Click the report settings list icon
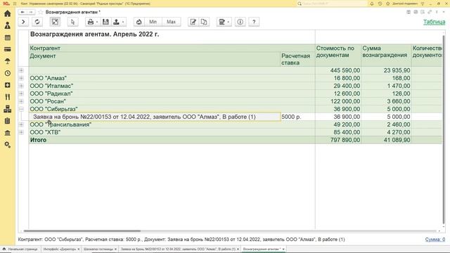450x253 pixels. (222, 22)
